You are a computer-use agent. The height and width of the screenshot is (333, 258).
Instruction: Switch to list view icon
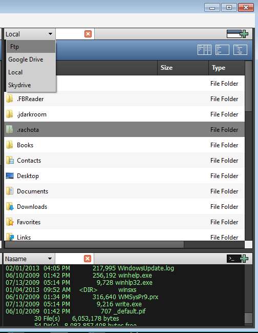pyautogui.click(x=222, y=50)
